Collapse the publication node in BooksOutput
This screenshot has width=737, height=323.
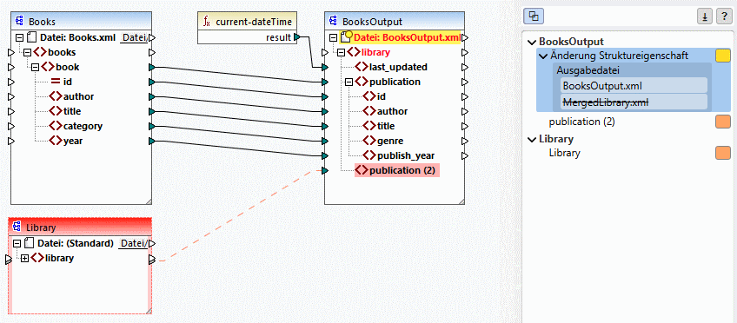(x=349, y=82)
